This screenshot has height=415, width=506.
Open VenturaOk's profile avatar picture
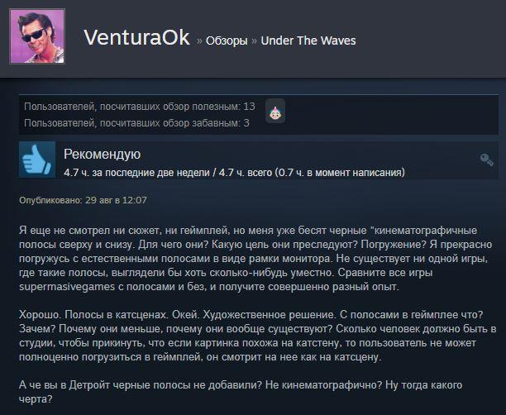(x=37, y=36)
